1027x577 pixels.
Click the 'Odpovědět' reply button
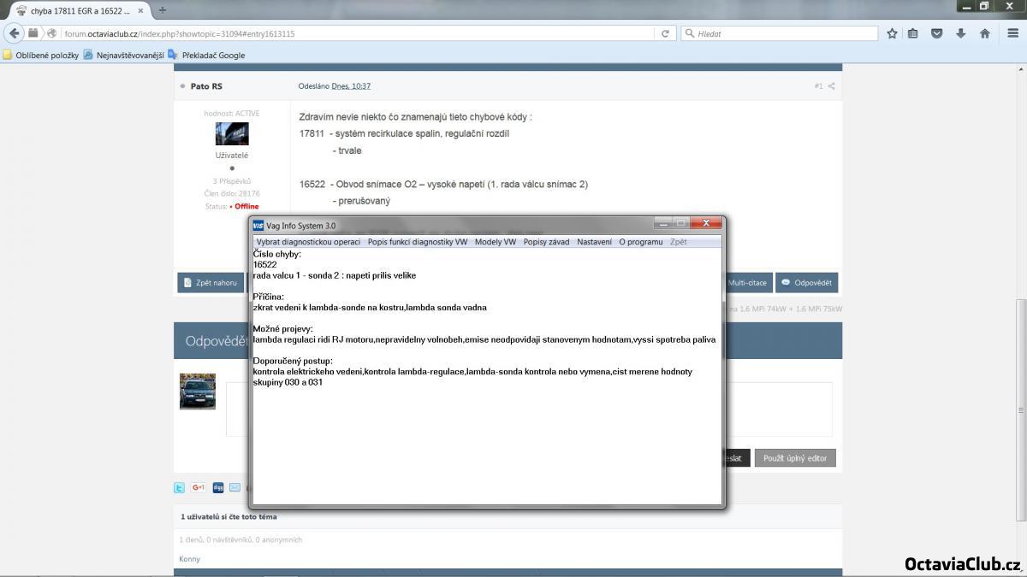(x=805, y=283)
